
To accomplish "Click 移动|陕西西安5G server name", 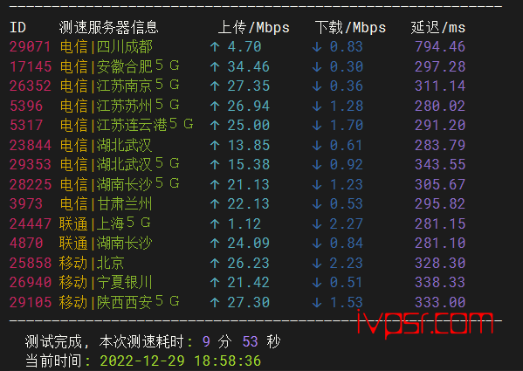I will click(120, 302).
